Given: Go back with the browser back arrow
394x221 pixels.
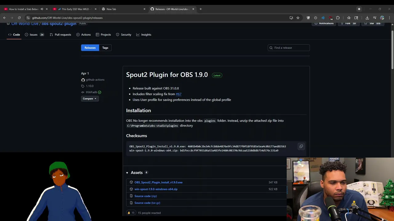Looking at the screenshot, I should click(4, 18).
